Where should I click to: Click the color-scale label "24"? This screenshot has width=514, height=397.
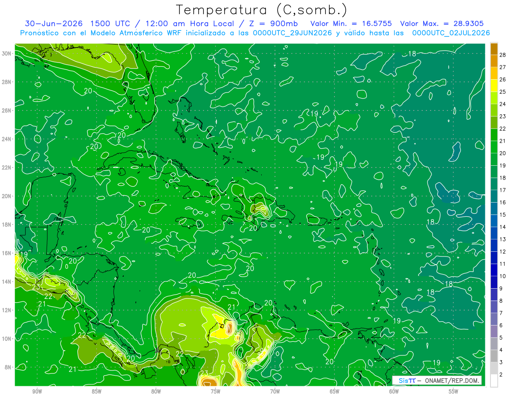pyautogui.click(x=503, y=104)
